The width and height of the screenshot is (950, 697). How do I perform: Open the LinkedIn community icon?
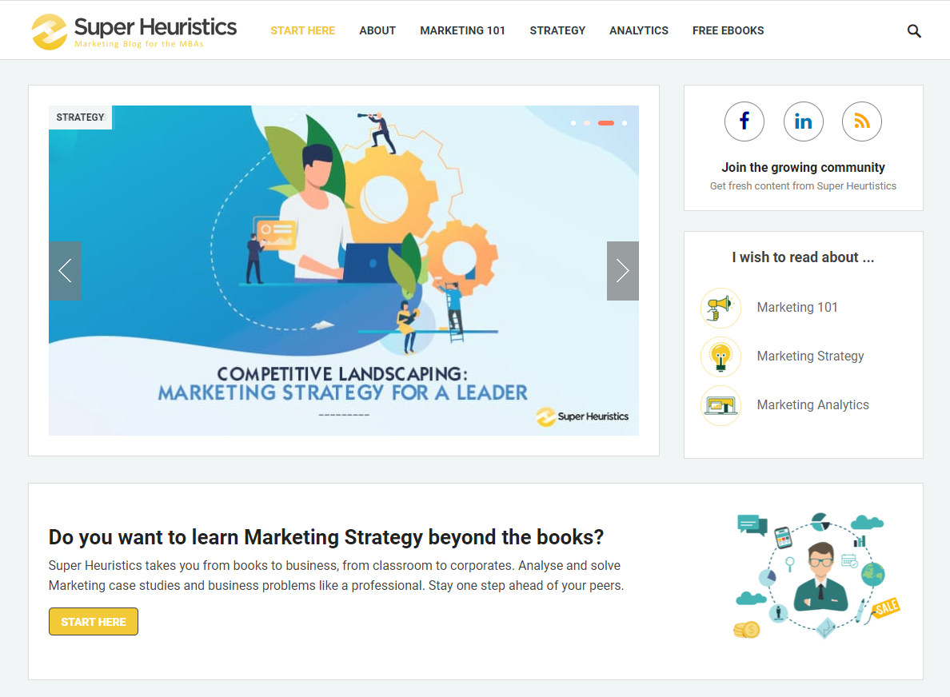click(x=803, y=121)
